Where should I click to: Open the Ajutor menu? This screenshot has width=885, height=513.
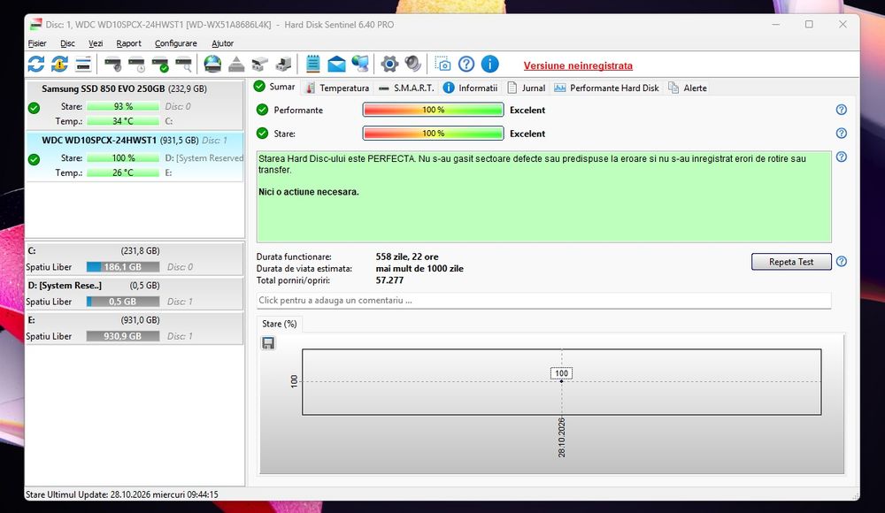point(222,43)
